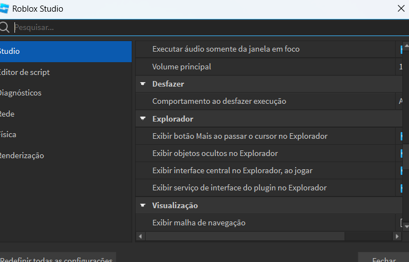Click the Visualização section header text
The height and width of the screenshot is (262, 409).
175,205
